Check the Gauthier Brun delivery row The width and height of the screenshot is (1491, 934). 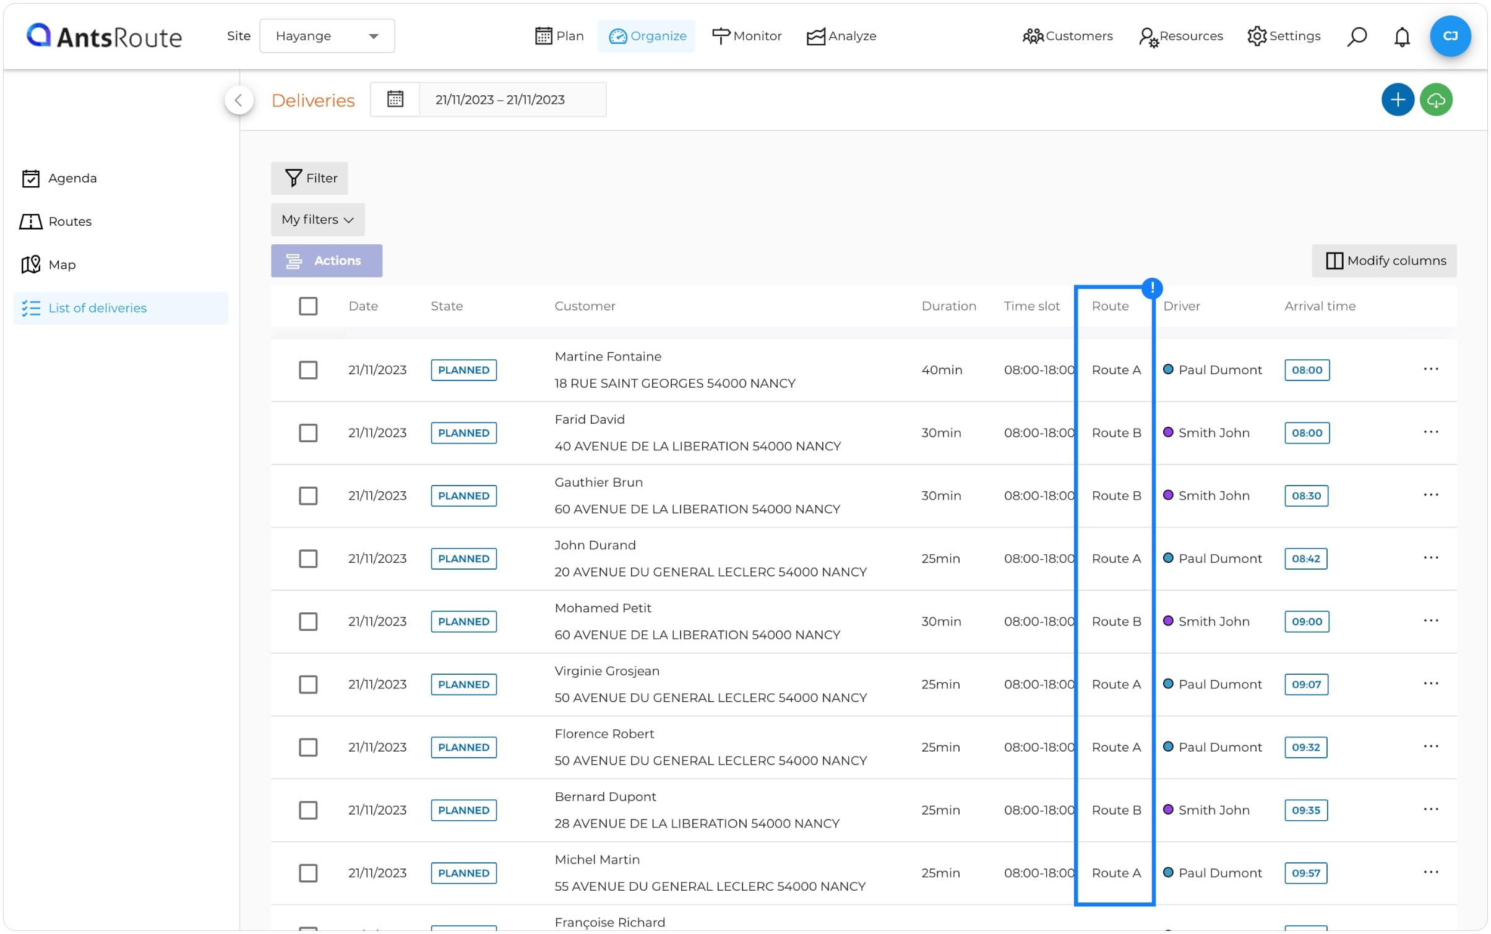pyautogui.click(x=308, y=495)
